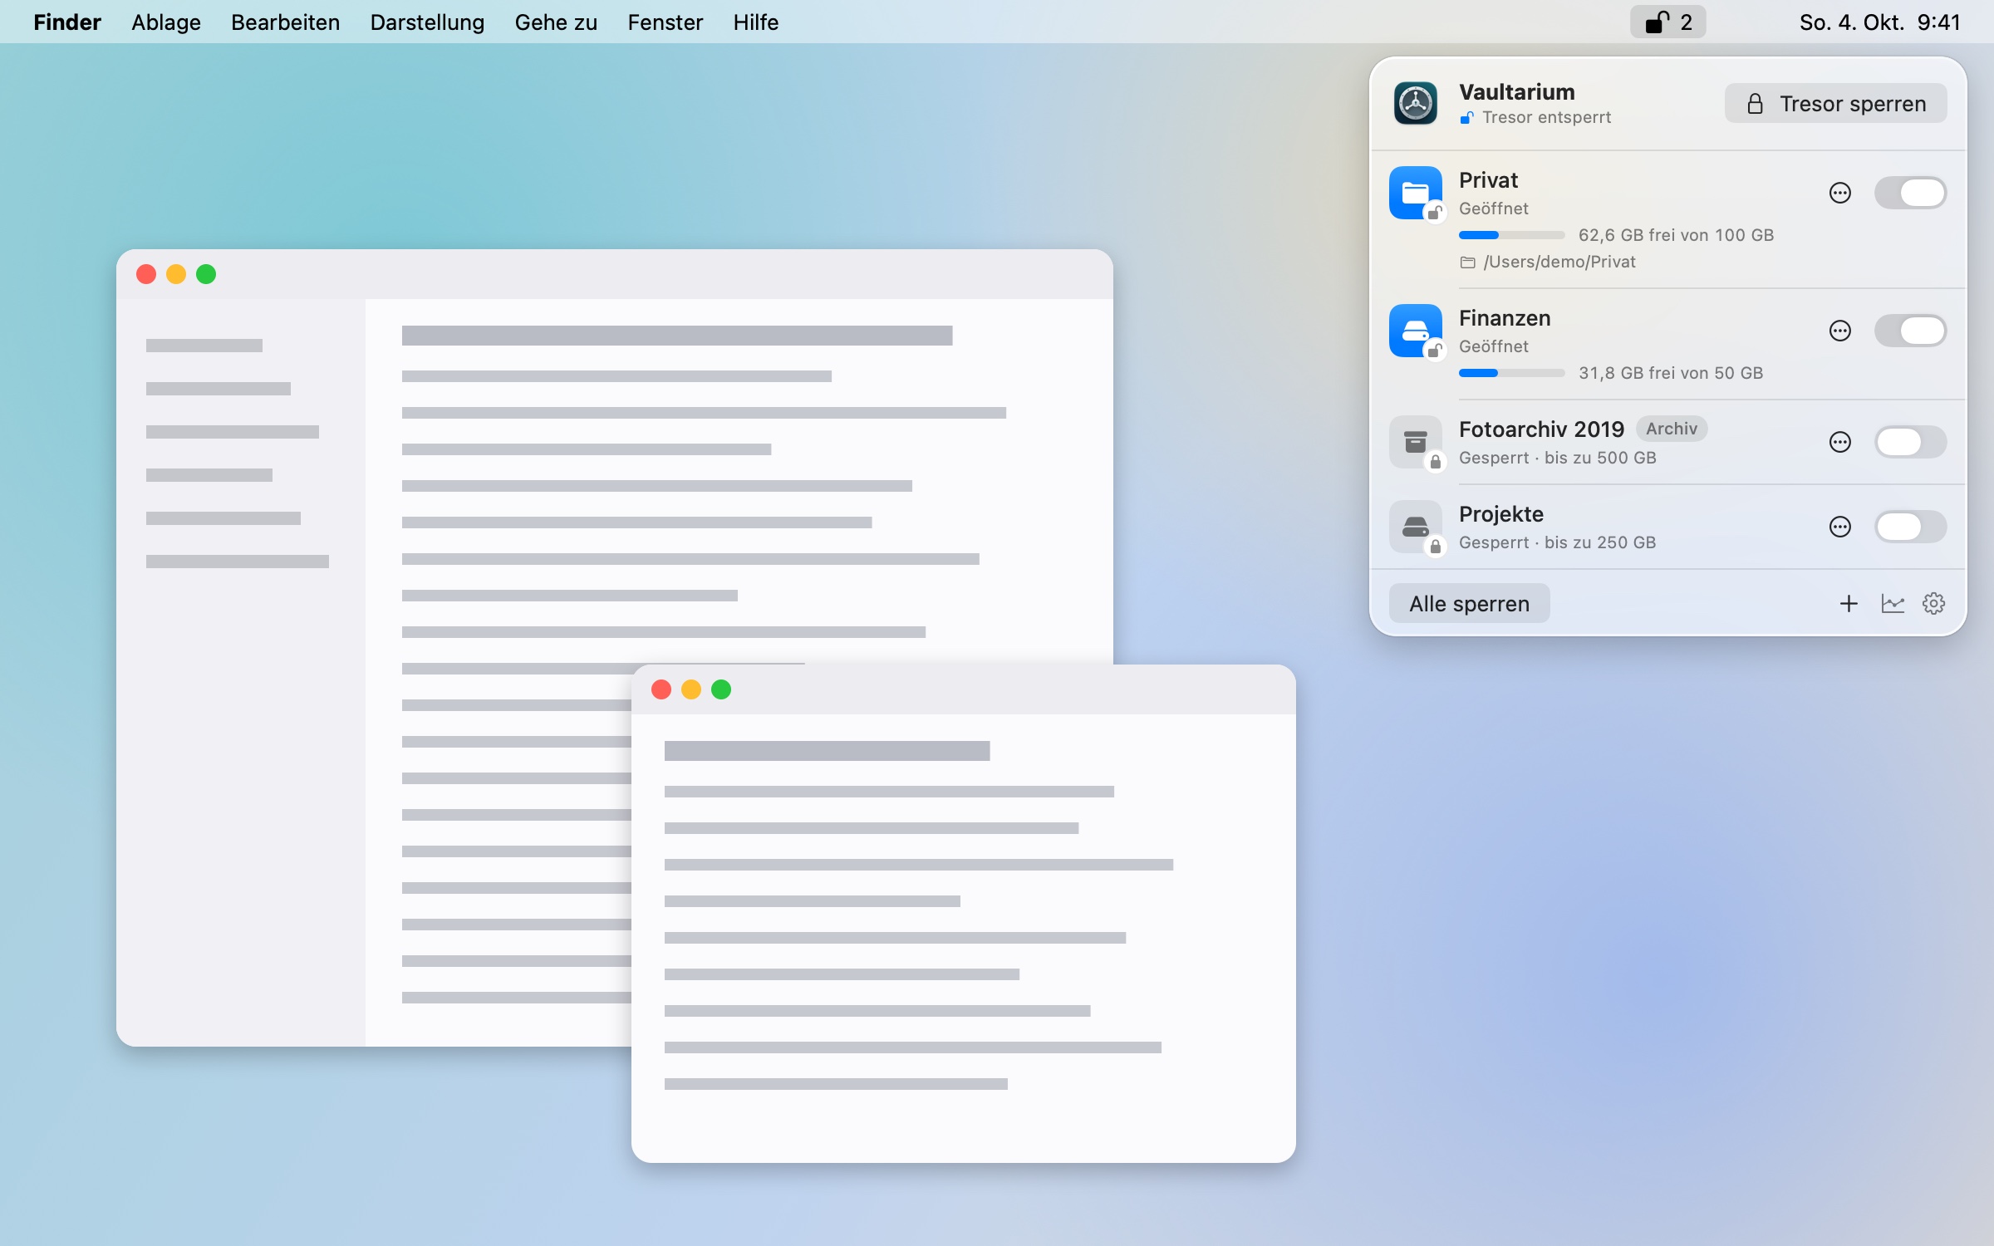Open more options for Privat
The height and width of the screenshot is (1246, 1994).
click(x=1840, y=193)
